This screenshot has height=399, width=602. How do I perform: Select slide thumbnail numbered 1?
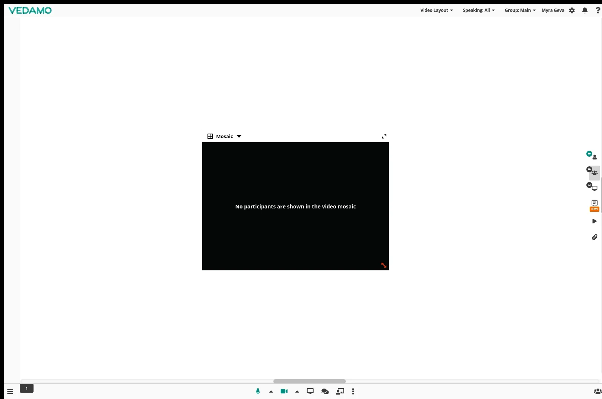pos(26,388)
